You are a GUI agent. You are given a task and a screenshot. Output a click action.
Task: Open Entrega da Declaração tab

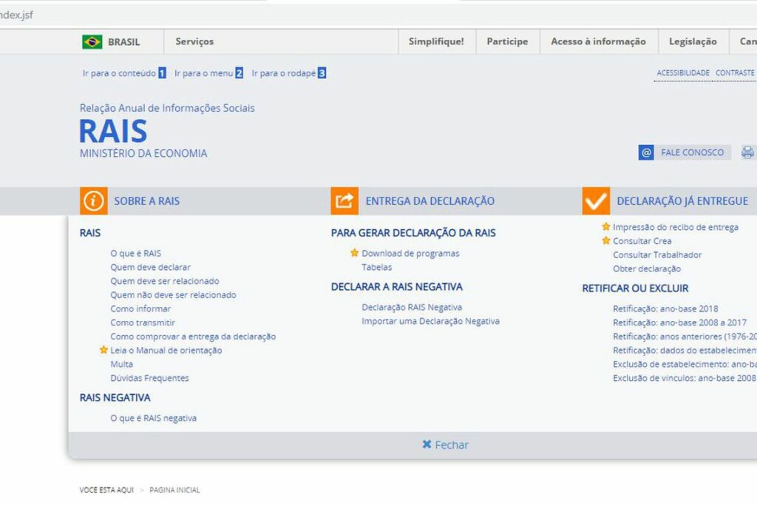[x=430, y=201]
